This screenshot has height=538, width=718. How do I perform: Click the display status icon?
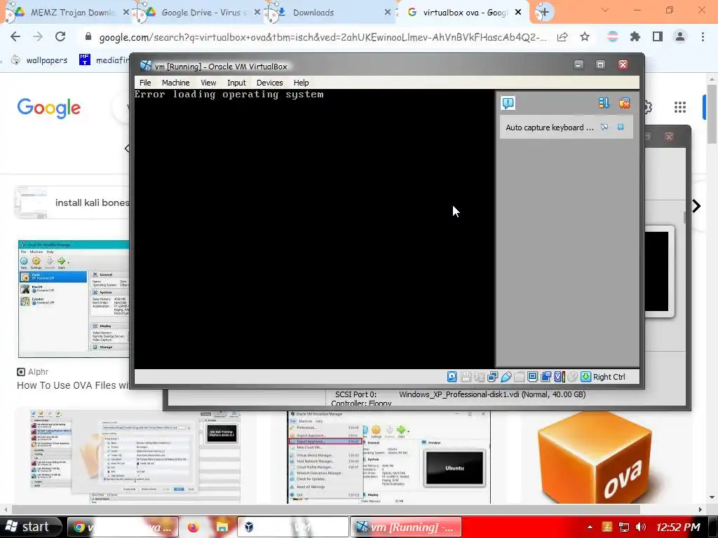pyautogui.click(x=533, y=376)
